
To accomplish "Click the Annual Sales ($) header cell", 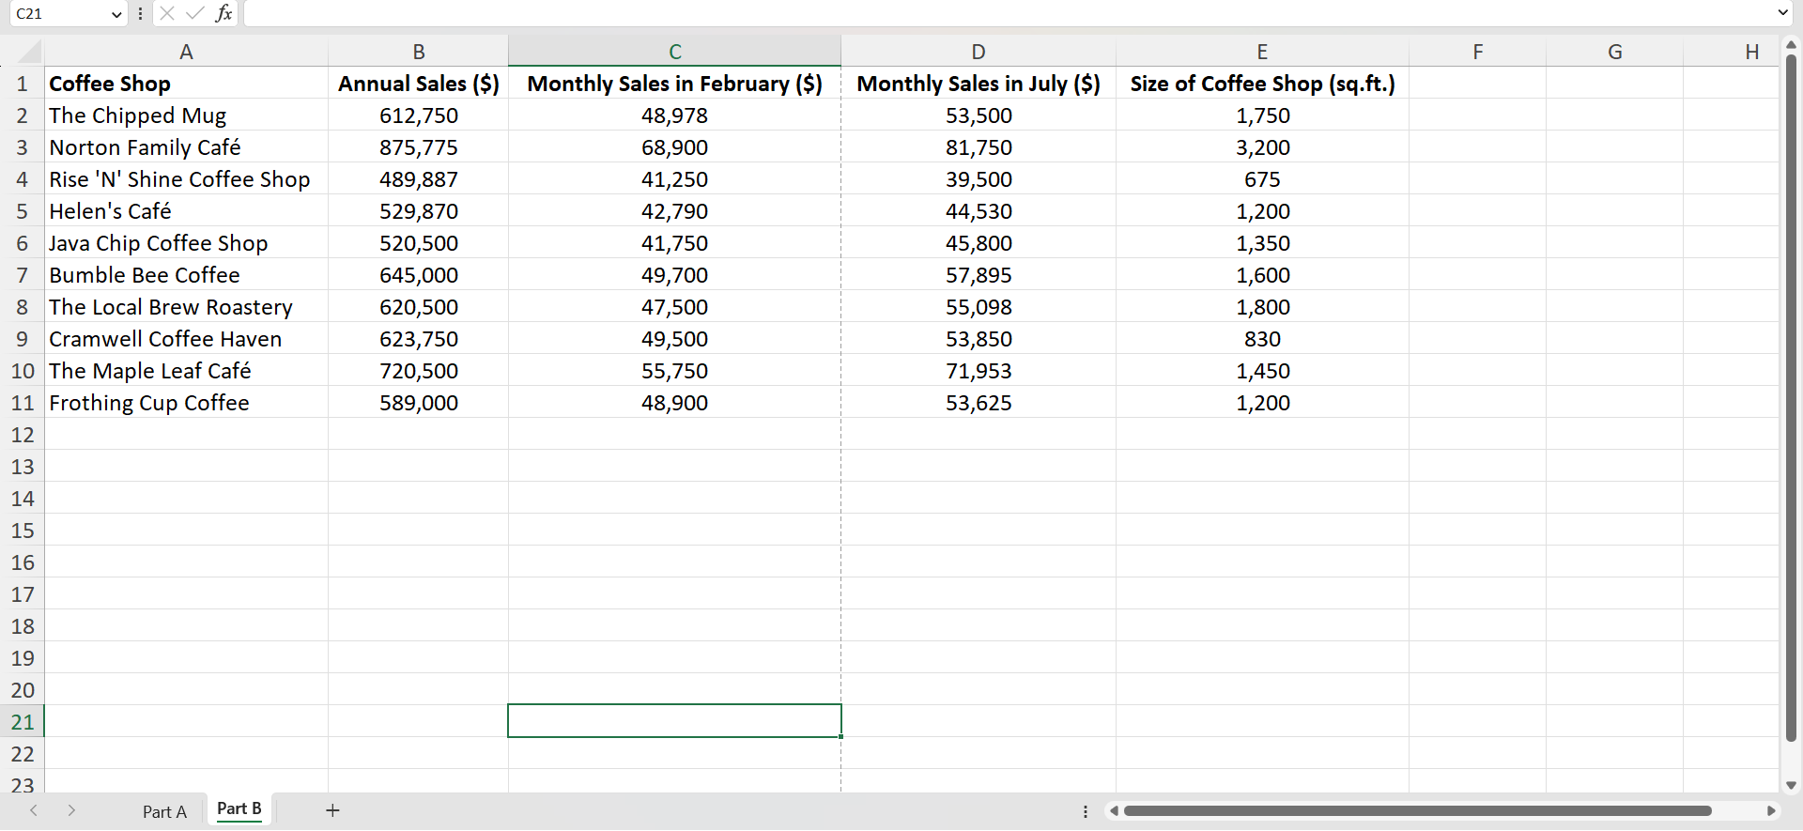I will [x=419, y=84].
